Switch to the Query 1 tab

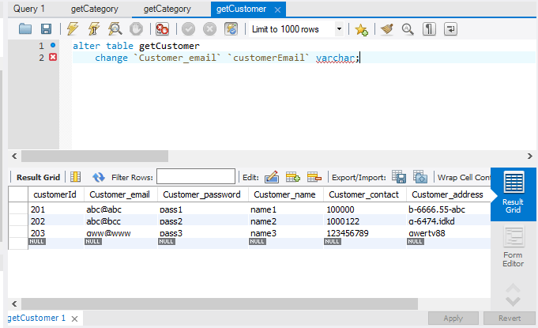click(x=28, y=9)
